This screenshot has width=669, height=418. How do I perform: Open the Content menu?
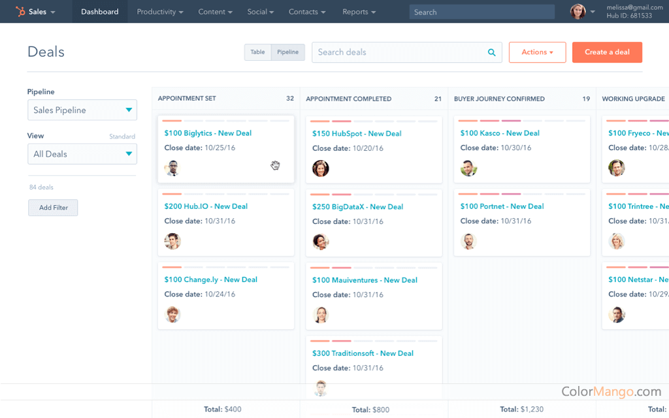[215, 12]
